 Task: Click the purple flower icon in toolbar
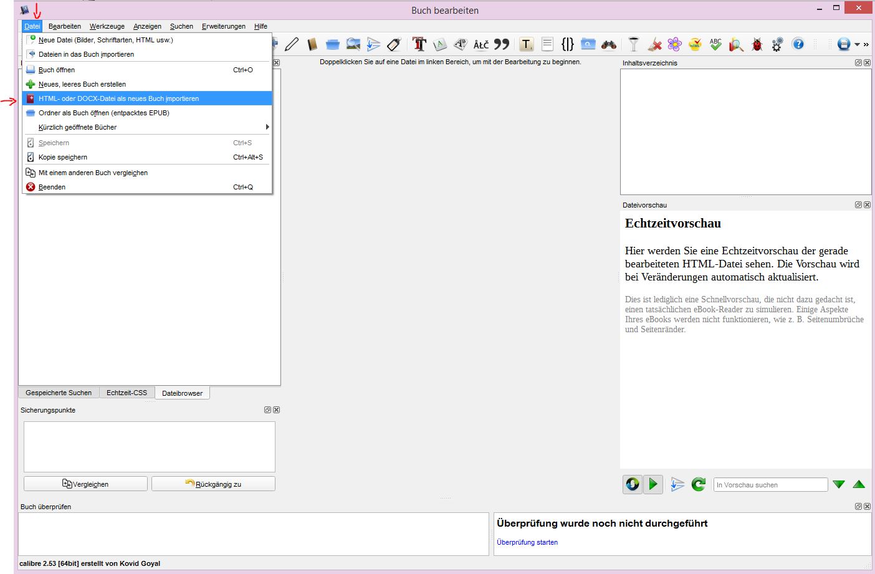tap(675, 44)
